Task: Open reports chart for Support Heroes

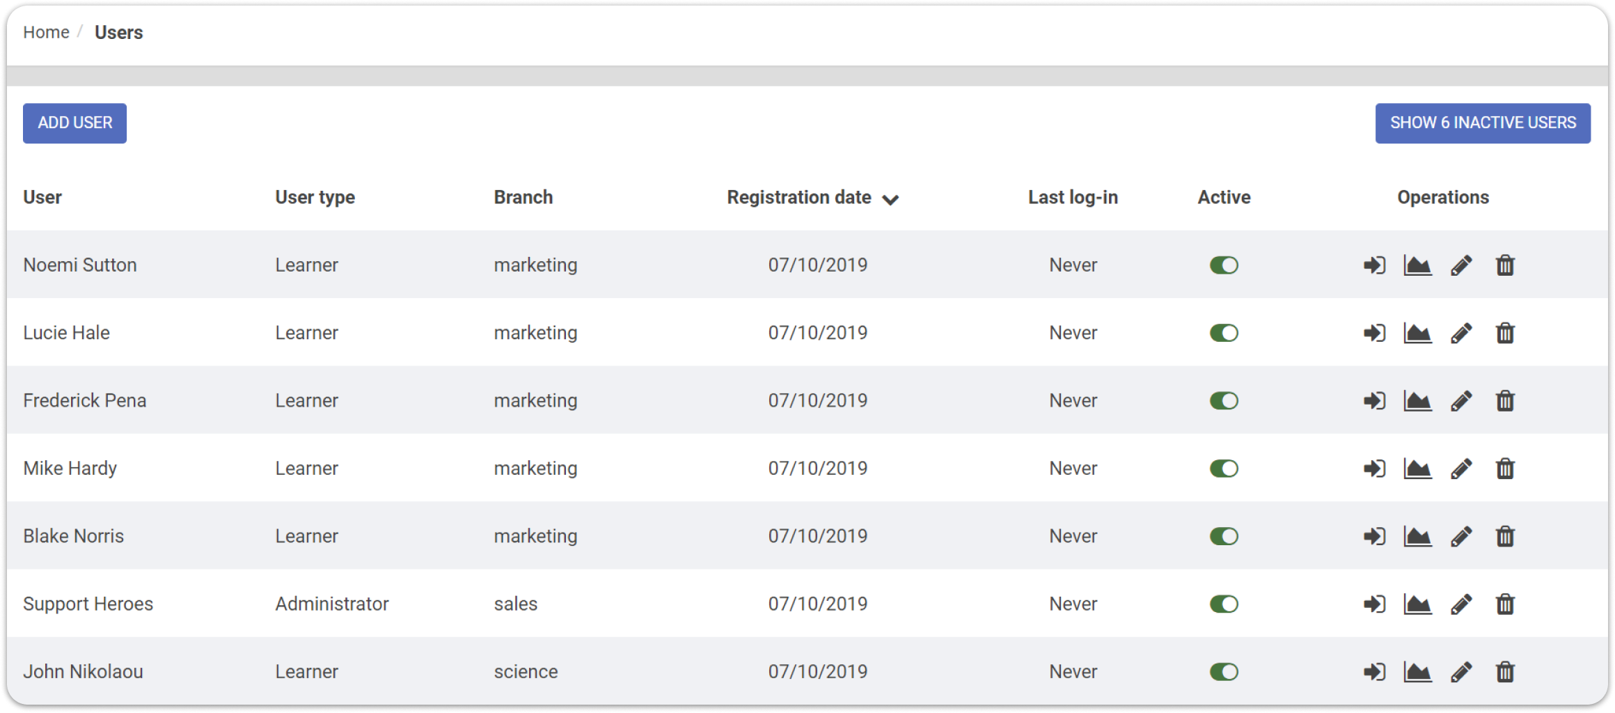Action: pyautogui.click(x=1417, y=604)
